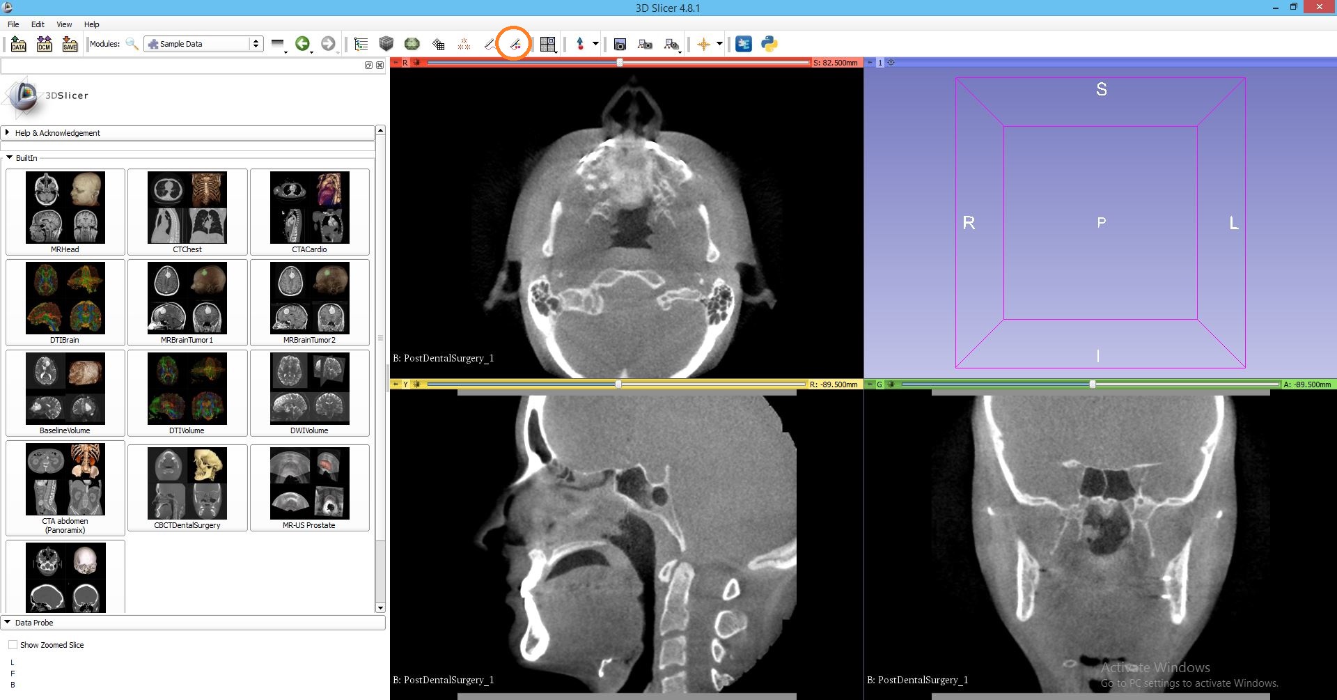
Task: Click the grey forward module arrow
Action: click(328, 44)
